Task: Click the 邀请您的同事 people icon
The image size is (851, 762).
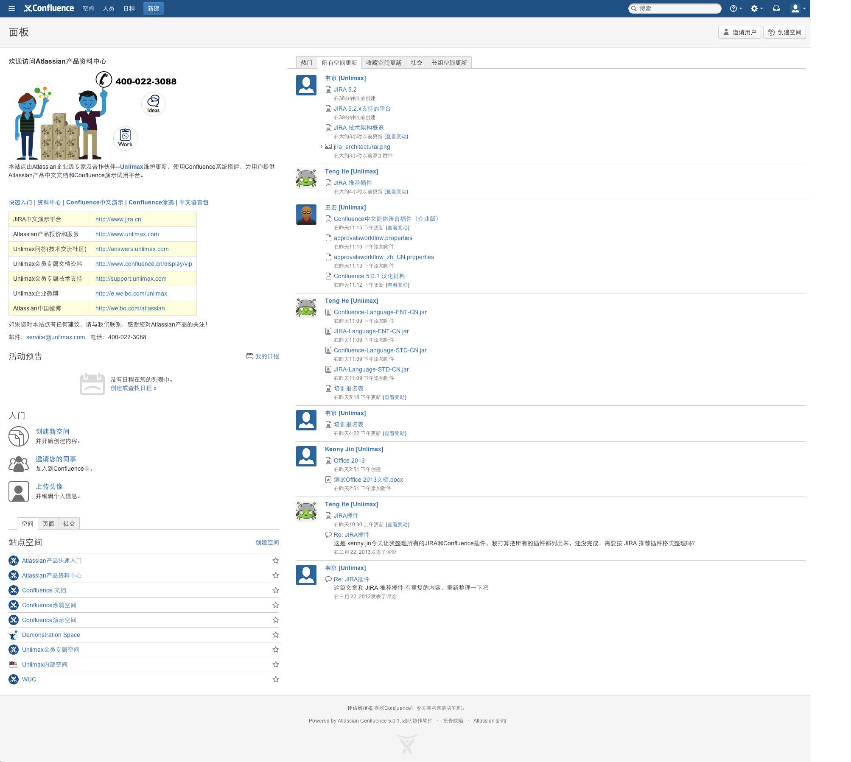Action: pos(19,464)
